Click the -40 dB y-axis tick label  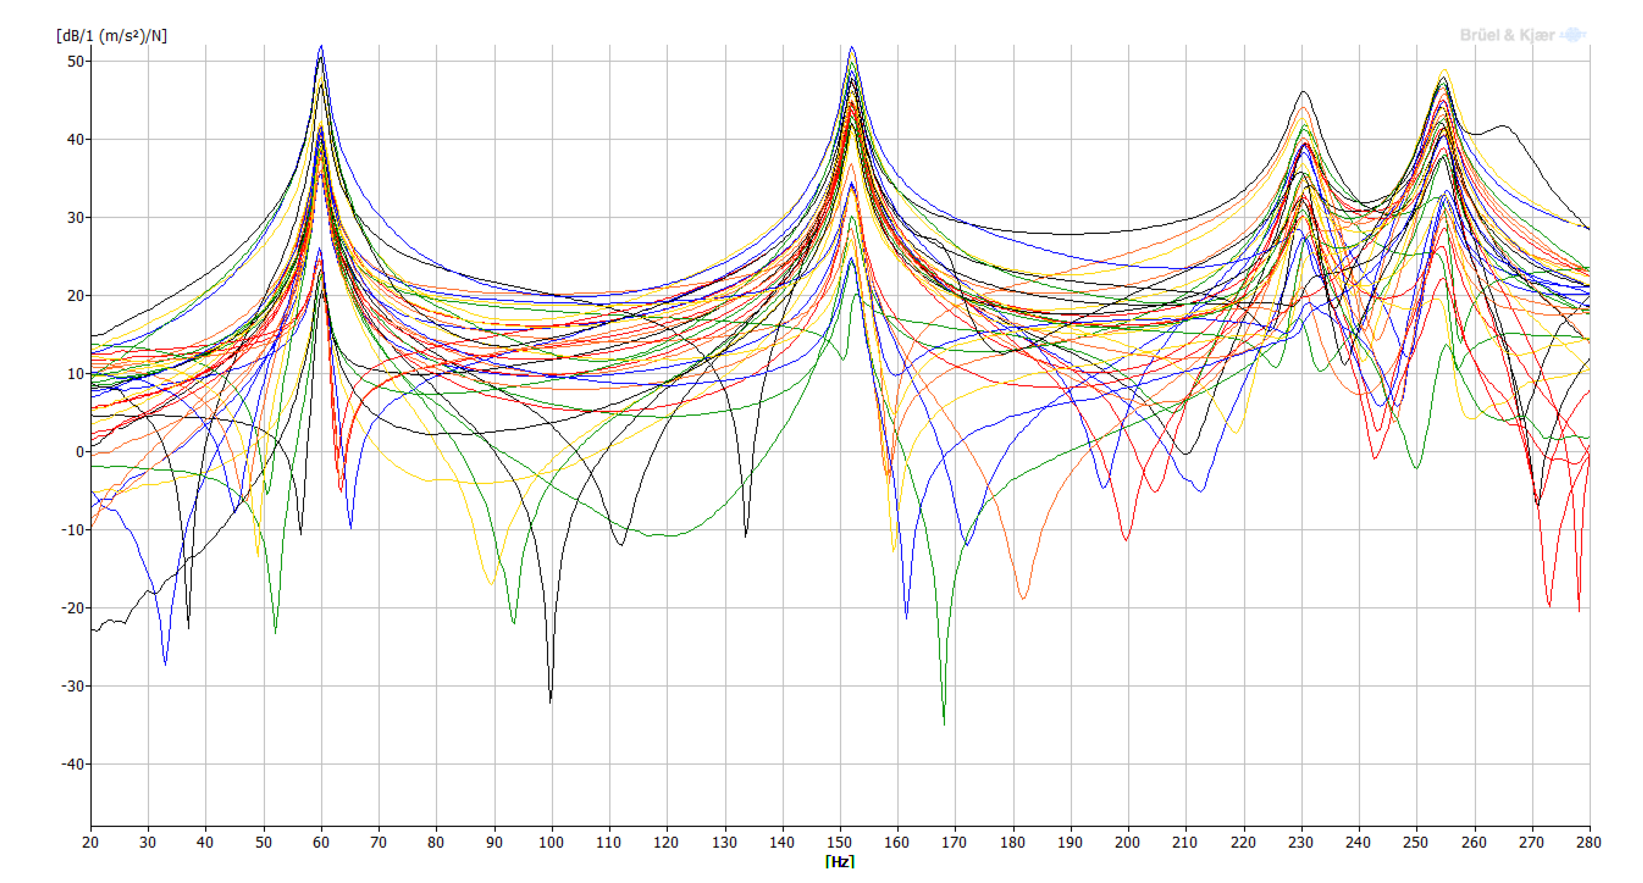coord(72,764)
